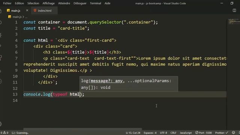Open the Terminal menu
240x135 pixels.
click(x=95, y=3)
